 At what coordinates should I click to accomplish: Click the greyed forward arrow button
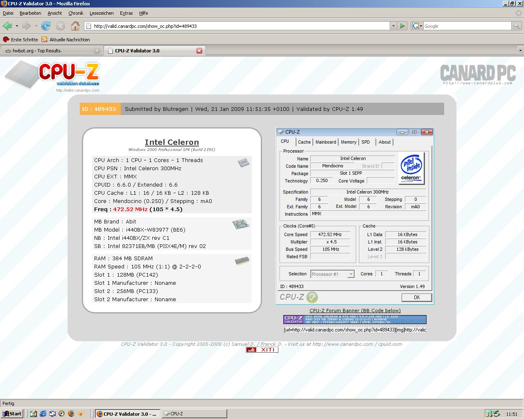click(x=27, y=26)
